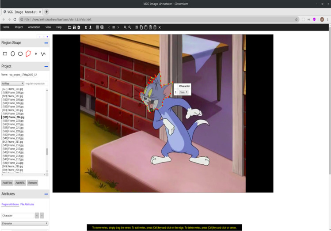Collapse the Project panel
331x231 pixels.
point(46,66)
